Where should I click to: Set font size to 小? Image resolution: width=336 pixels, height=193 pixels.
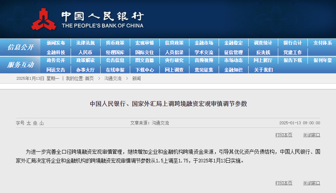[x=41, y=123]
